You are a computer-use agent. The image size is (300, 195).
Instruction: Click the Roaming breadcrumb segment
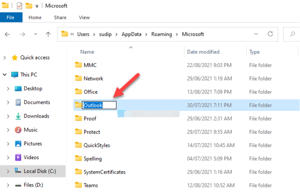pyautogui.click(x=161, y=34)
